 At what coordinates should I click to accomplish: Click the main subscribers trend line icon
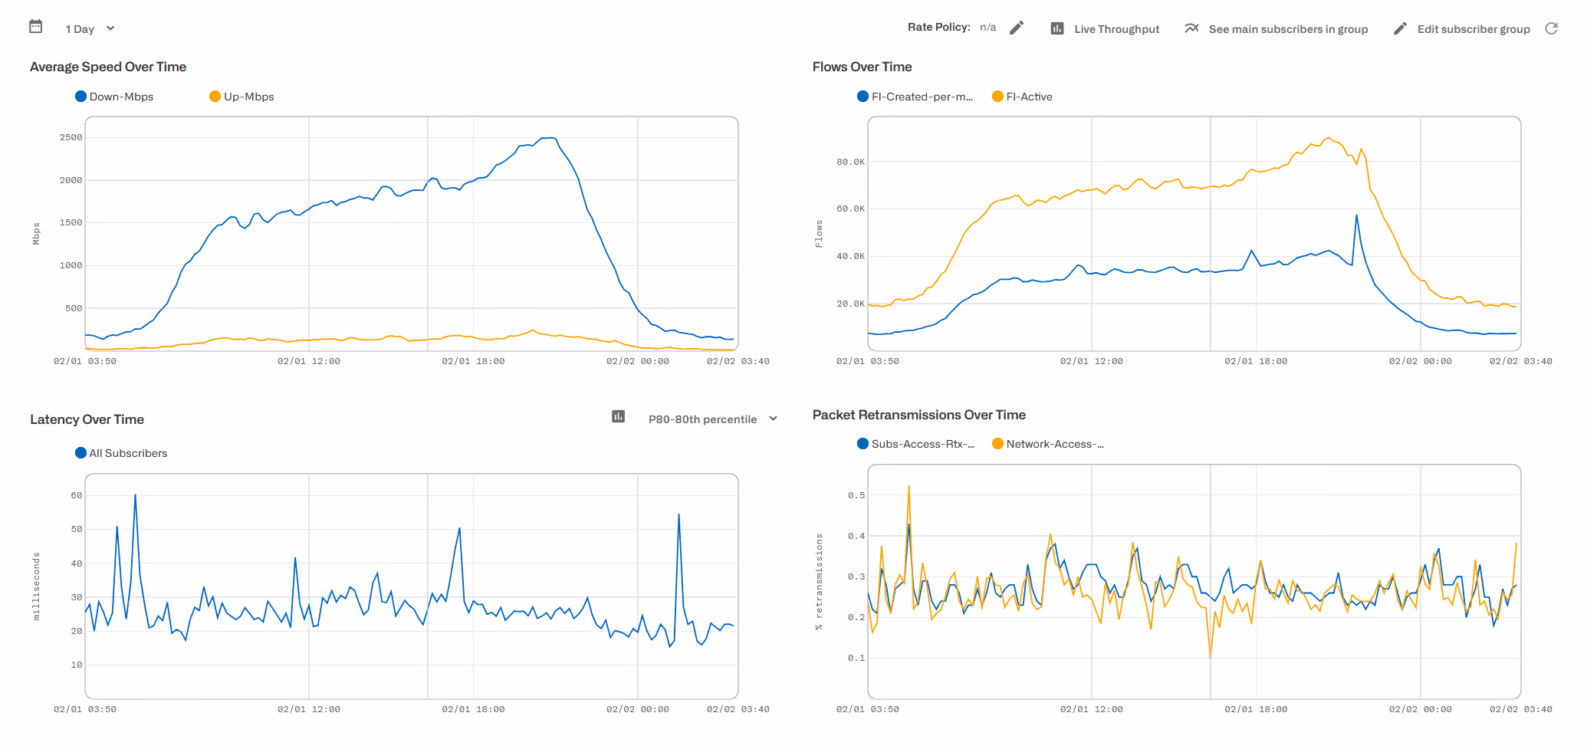coord(1191,28)
